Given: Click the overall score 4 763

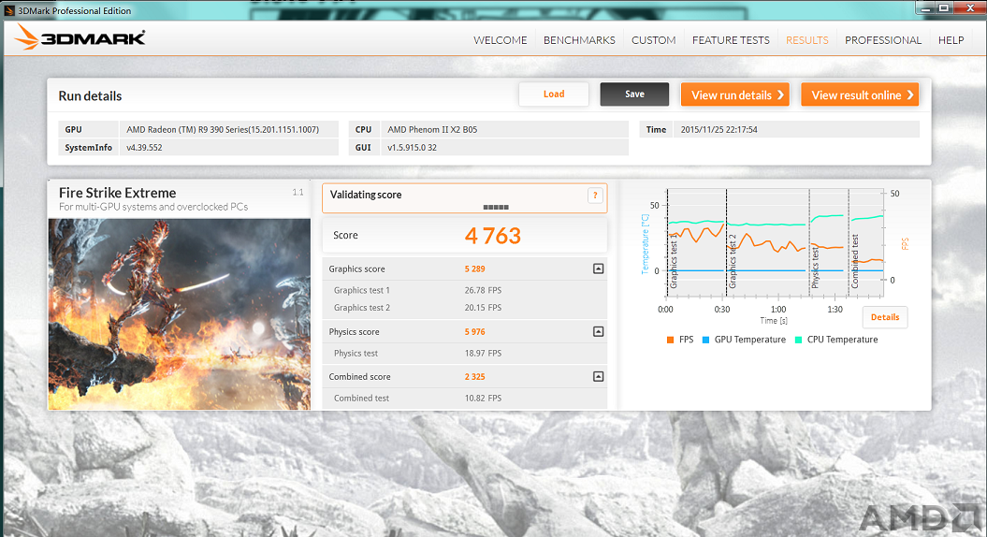Looking at the screenshot, I should click(x=493, y=236).
